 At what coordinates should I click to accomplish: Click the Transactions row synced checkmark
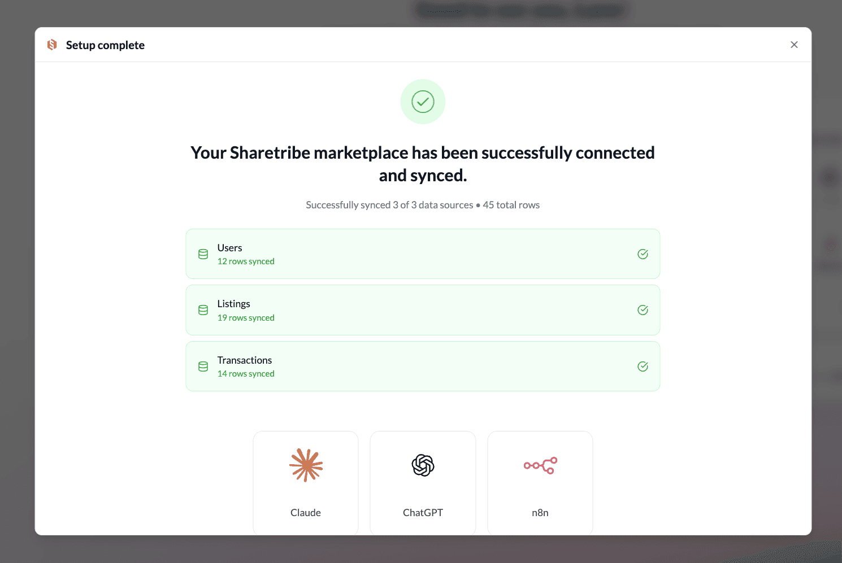click(643, 366)
